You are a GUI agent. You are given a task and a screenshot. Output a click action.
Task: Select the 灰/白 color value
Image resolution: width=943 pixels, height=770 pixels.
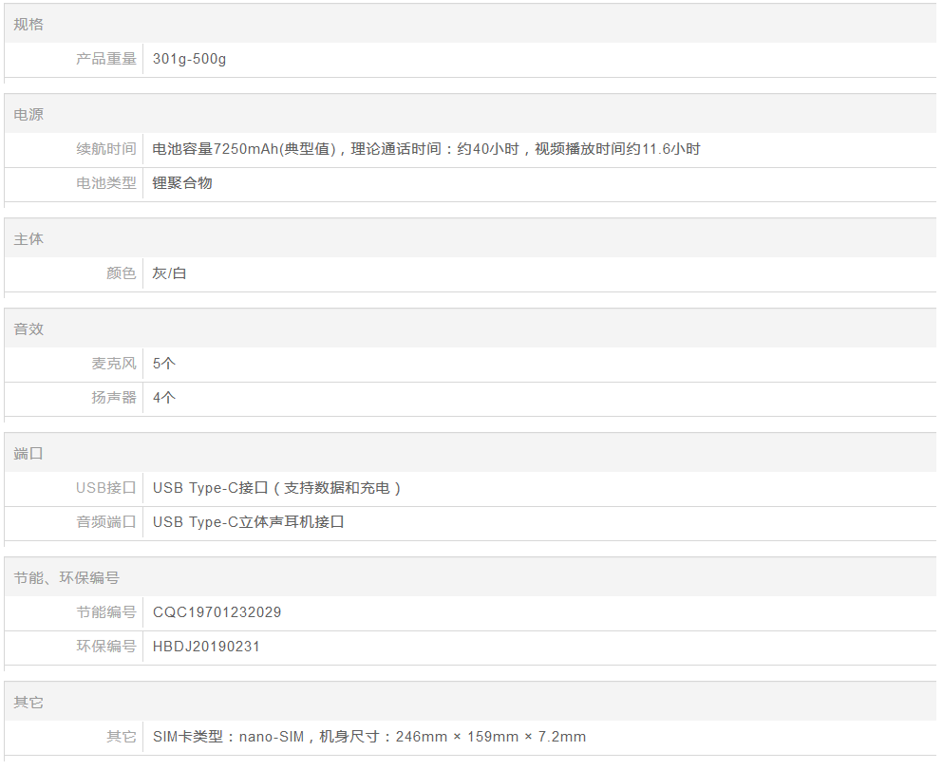[x=170, y=273]
